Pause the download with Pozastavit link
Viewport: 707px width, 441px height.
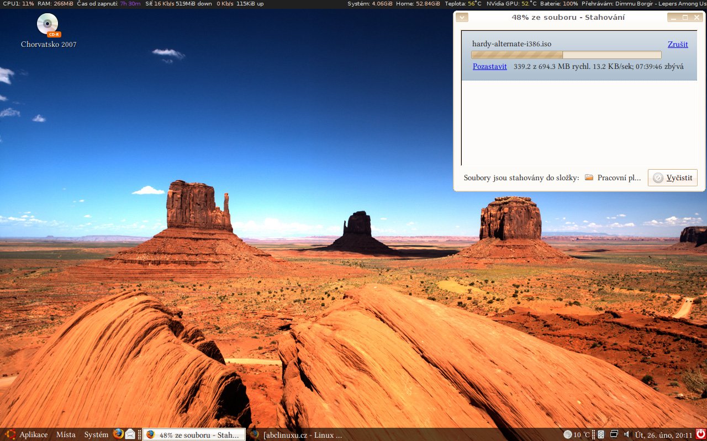489,66
